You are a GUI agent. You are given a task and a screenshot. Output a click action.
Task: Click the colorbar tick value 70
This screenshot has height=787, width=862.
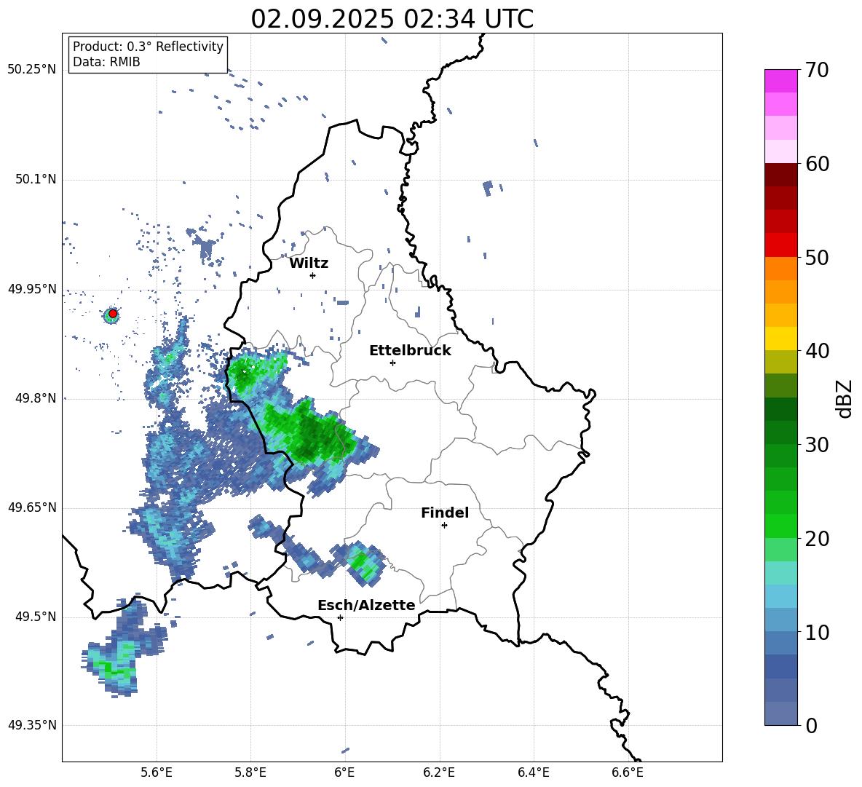[x=818, y=71]
